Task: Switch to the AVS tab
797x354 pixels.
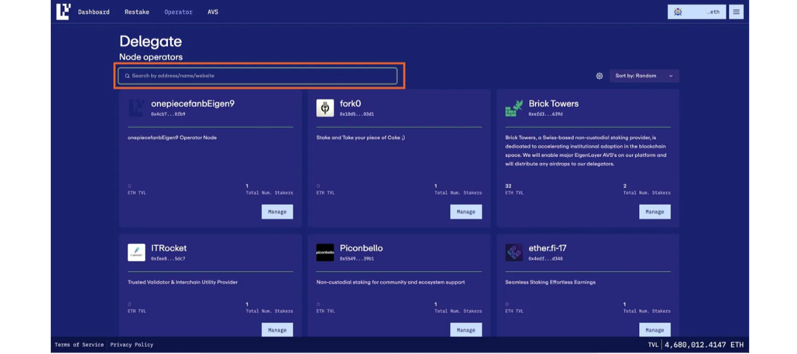Action: tap(213, 12)
